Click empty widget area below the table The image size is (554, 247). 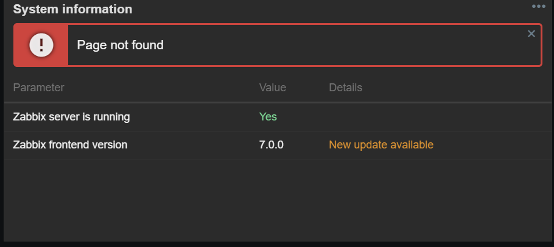[278, 200]
